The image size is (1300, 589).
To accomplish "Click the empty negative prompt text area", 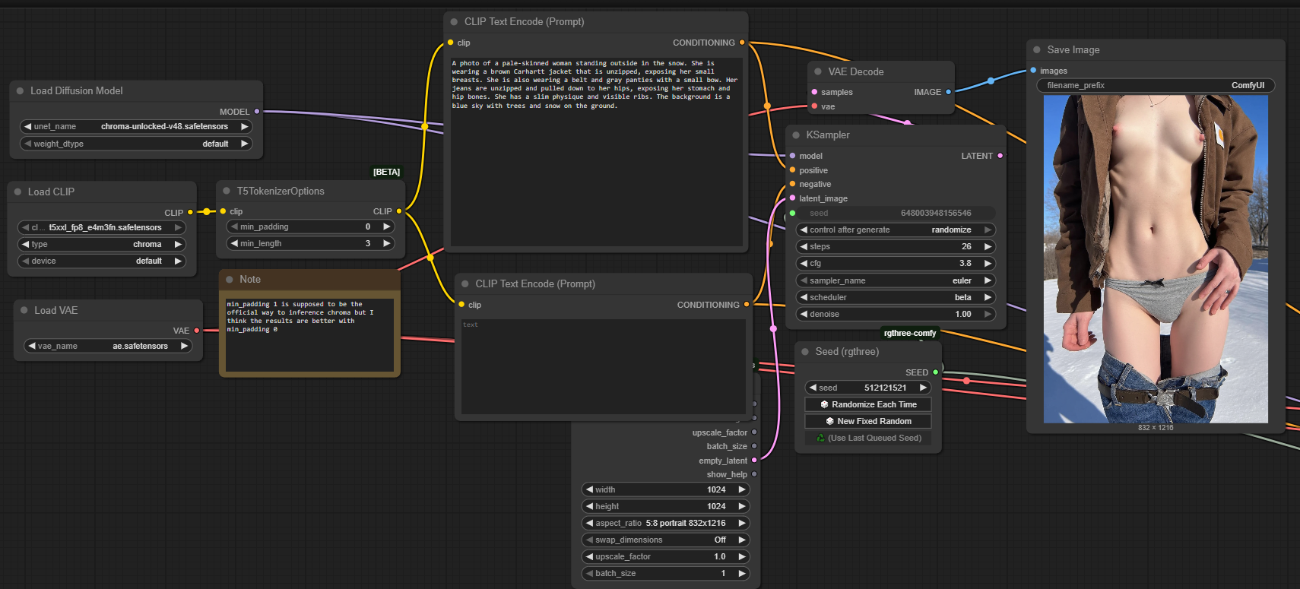I will click(603, 367).
